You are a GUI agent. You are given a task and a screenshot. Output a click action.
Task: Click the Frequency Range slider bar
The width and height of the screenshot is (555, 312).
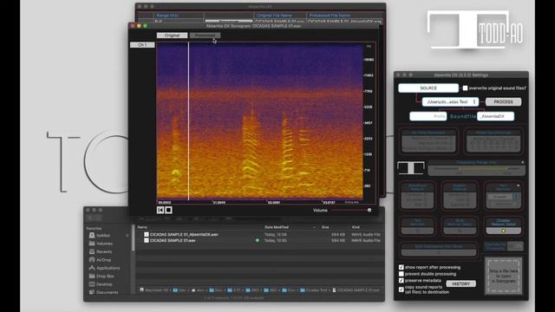click(x=476, y=170)
